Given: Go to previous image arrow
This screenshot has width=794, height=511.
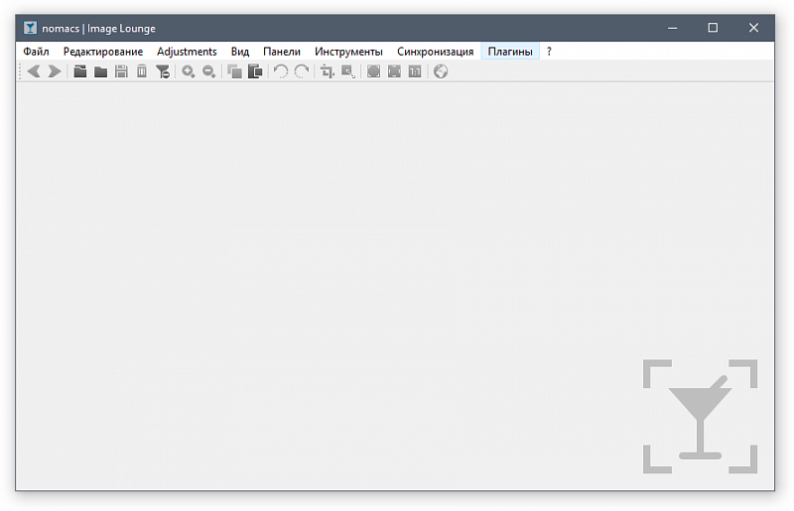Looking at the screenshot, I should coord(34,71).
